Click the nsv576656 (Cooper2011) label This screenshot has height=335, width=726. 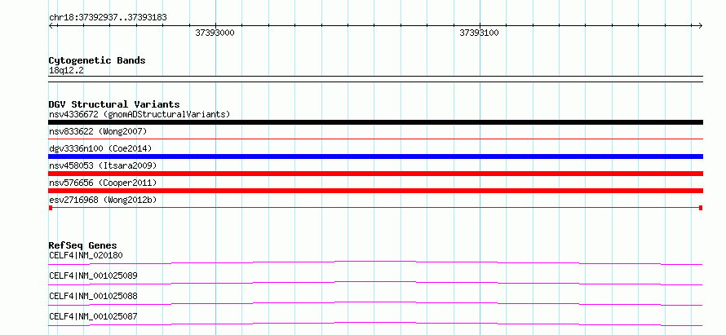click(x=103, y=183)
